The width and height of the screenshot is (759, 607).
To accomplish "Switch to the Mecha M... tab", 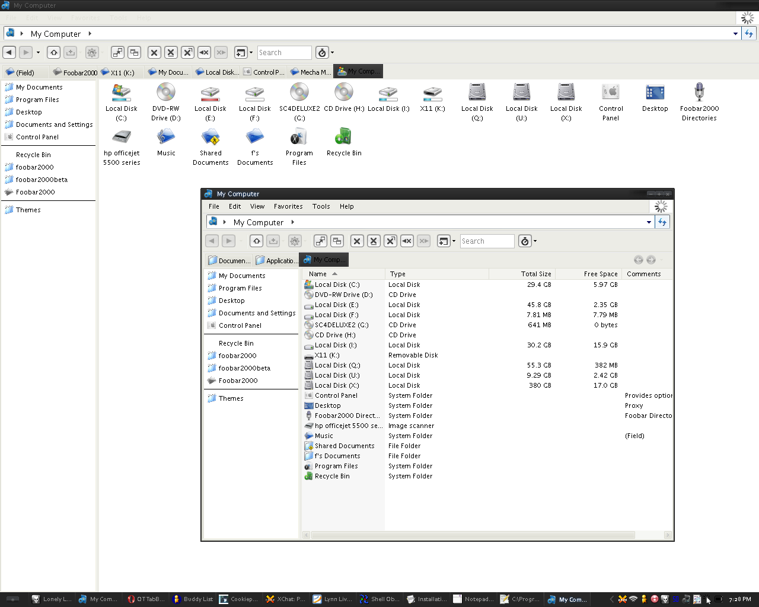I will (310, 72).
